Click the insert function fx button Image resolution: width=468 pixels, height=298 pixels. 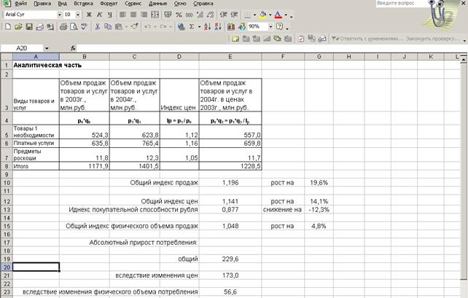coord(73,48)
